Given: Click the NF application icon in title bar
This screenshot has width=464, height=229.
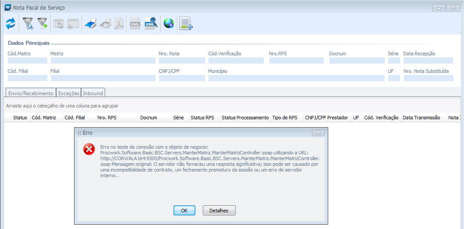Looking at the screenshot, I should pos(8,7).
